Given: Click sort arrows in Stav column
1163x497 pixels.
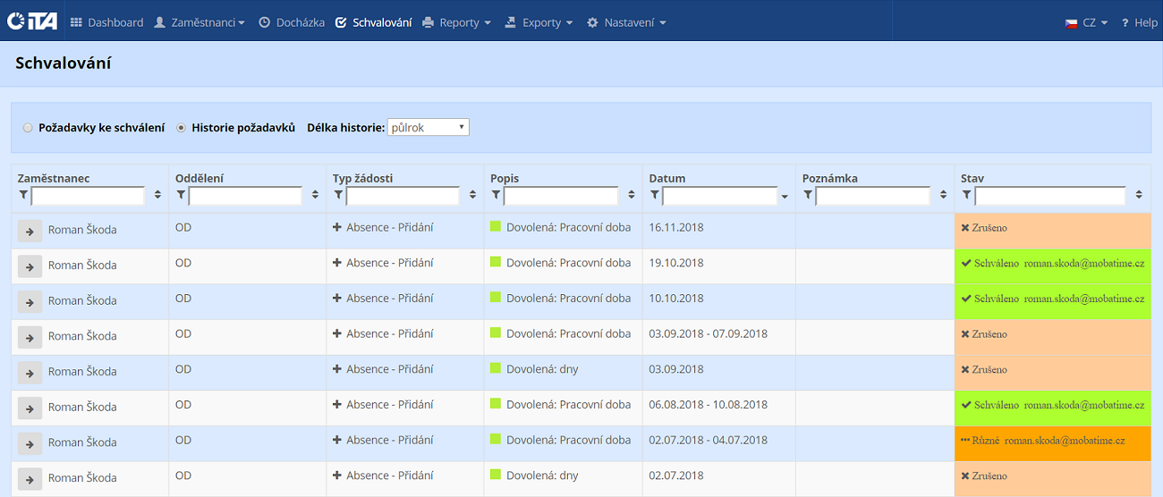Looking at the screenshot, I should pos(1139,195).
